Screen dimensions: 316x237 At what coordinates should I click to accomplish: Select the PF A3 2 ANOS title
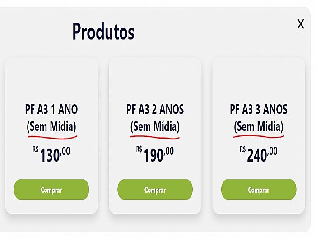click(x=155, y=109)
